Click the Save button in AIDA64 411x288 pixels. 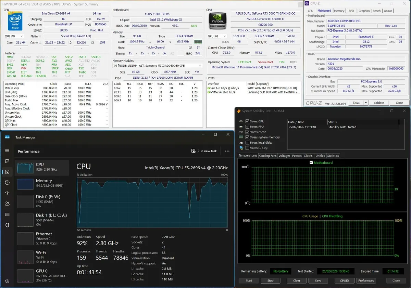318,280
